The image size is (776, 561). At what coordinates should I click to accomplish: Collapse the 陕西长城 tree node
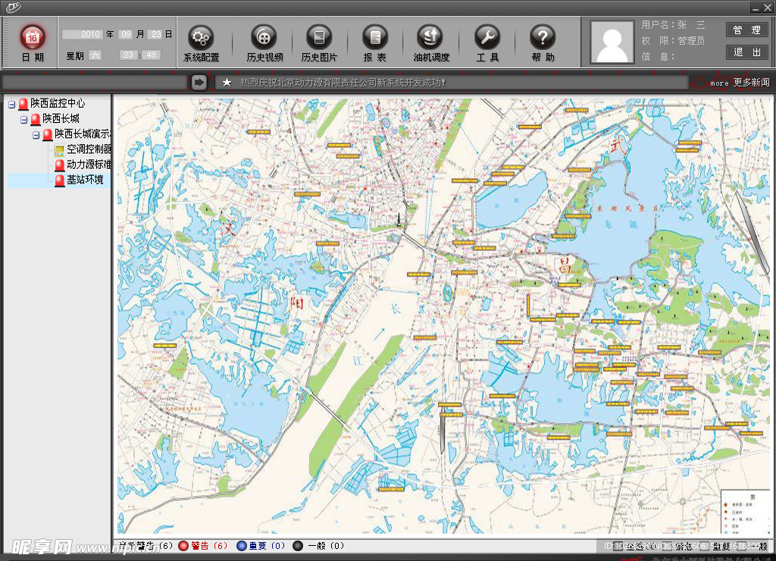coord(24,120)
